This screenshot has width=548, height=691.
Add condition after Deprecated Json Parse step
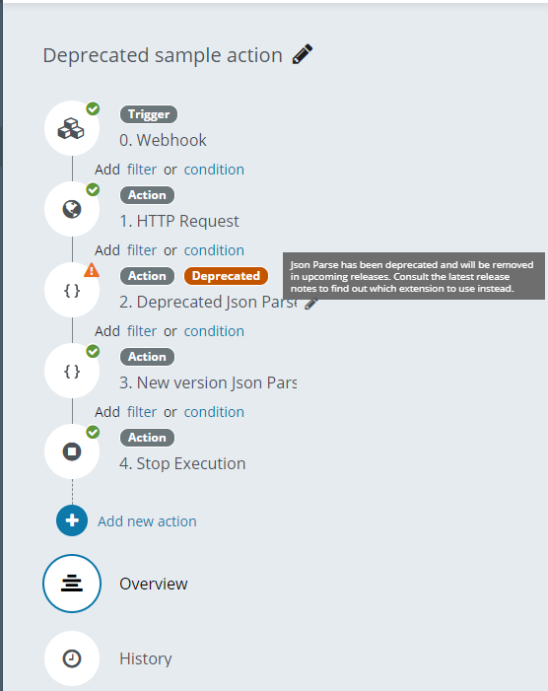pos(214,331)
